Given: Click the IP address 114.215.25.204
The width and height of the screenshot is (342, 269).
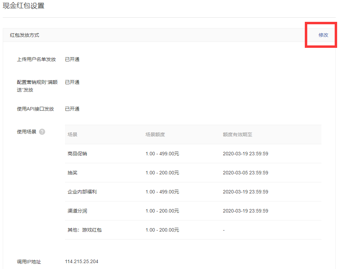Looking at the screenshot, I should tap(82, 261).
